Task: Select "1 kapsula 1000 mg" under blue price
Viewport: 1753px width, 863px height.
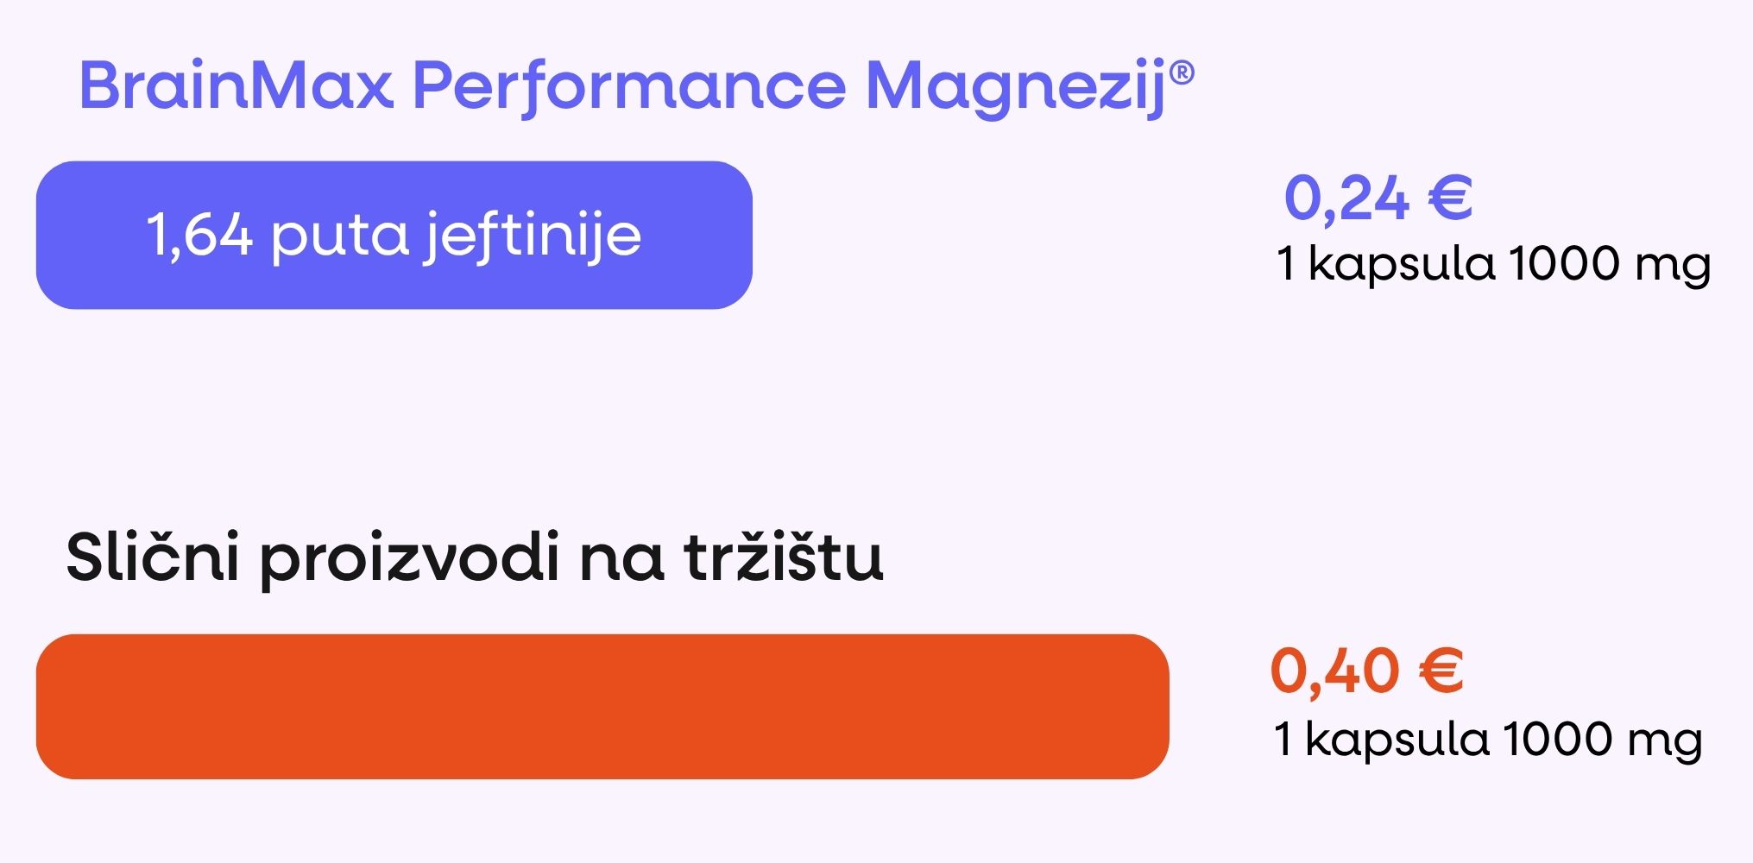Action: (x=1493, y=264)
